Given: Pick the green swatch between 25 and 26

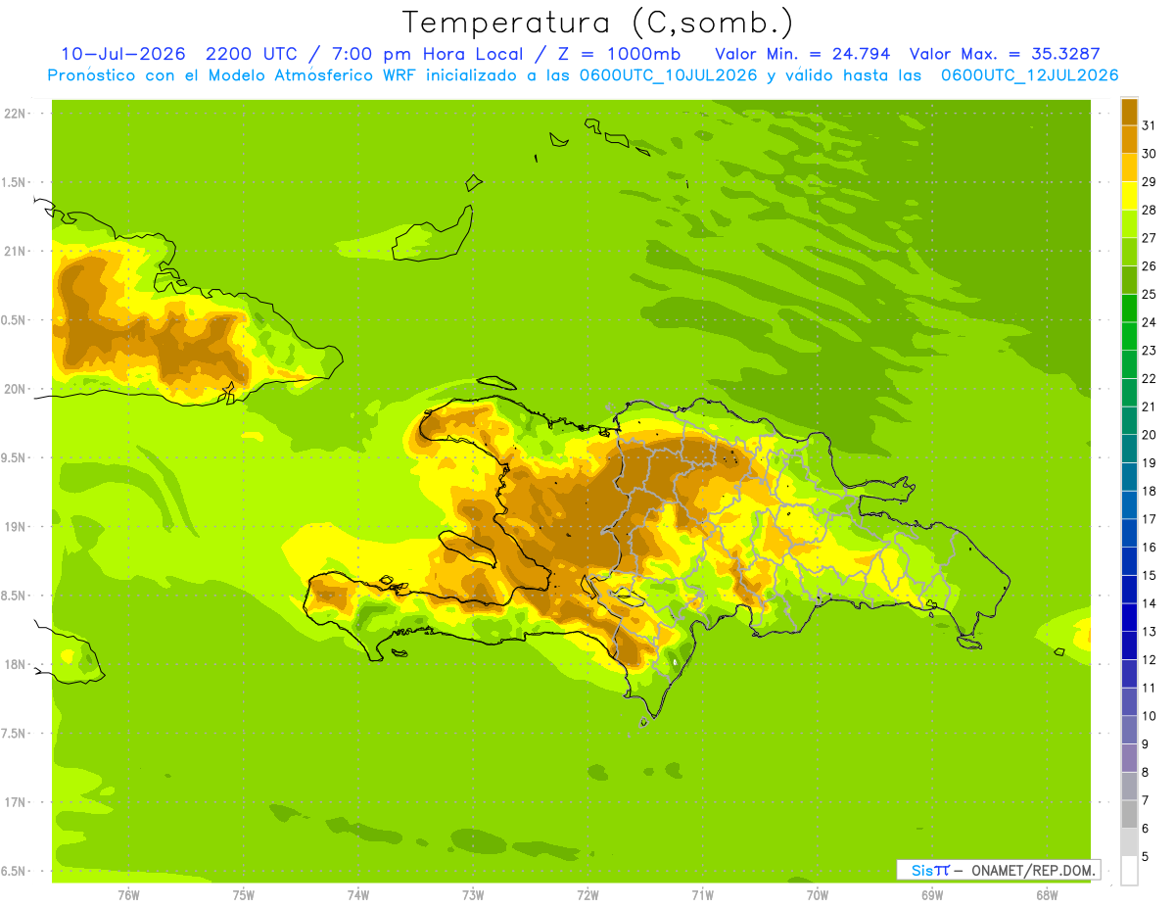Looking at the screenshot, I should click(x=1129, y=280).
